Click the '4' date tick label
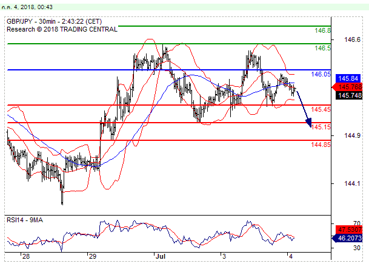This screenshot has width=369, height=269. click(291, 256)
